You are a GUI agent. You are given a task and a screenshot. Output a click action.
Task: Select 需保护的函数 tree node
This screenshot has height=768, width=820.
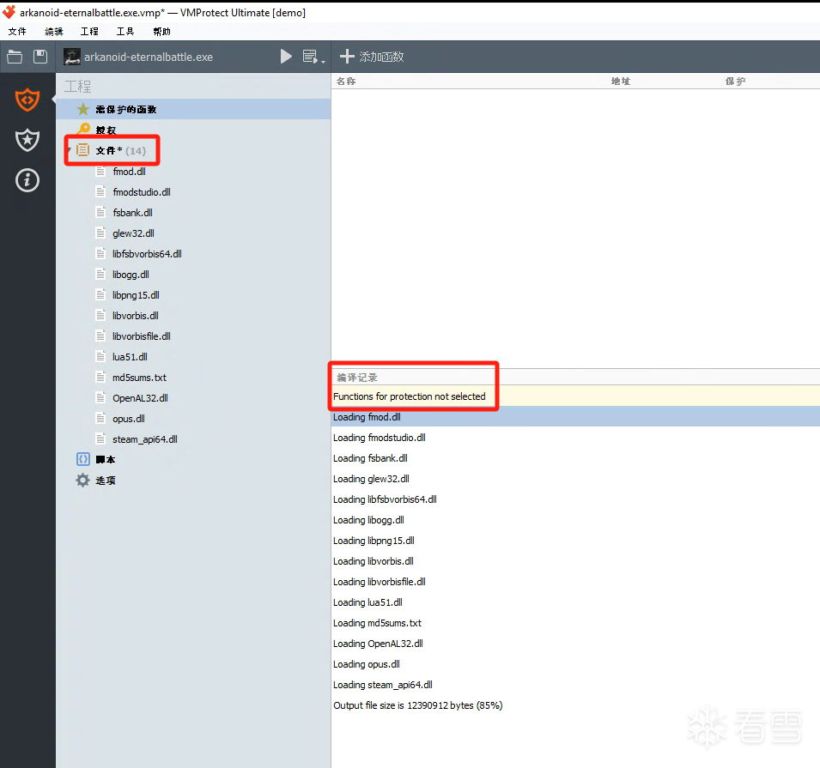[193, 109]
